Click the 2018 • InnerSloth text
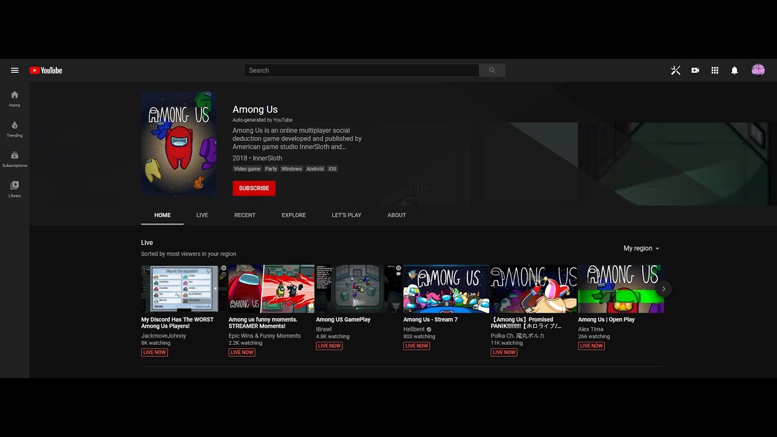The height and width of the screenshot is (437, 777). (x=257, y=158)
